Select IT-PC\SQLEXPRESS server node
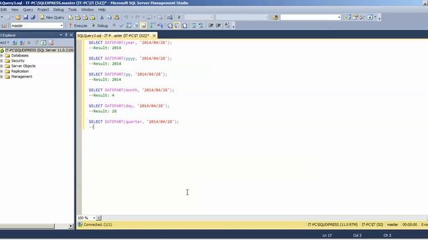The height and width of the screenshot is (240, 428). pos(37,51)
